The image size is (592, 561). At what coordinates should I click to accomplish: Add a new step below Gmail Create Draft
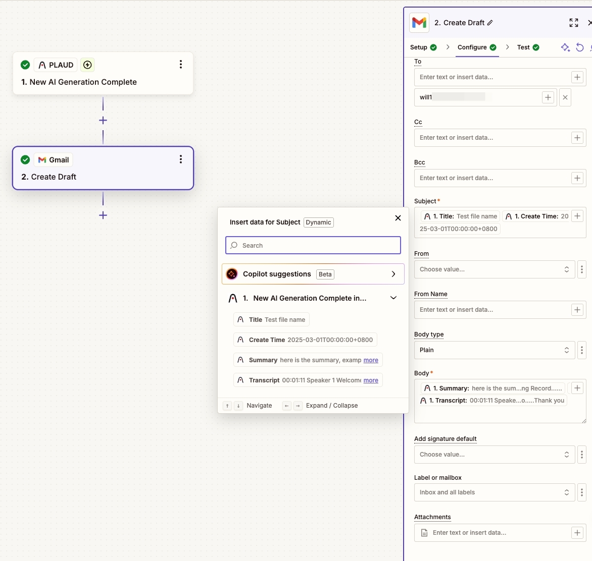click(103, 215)
